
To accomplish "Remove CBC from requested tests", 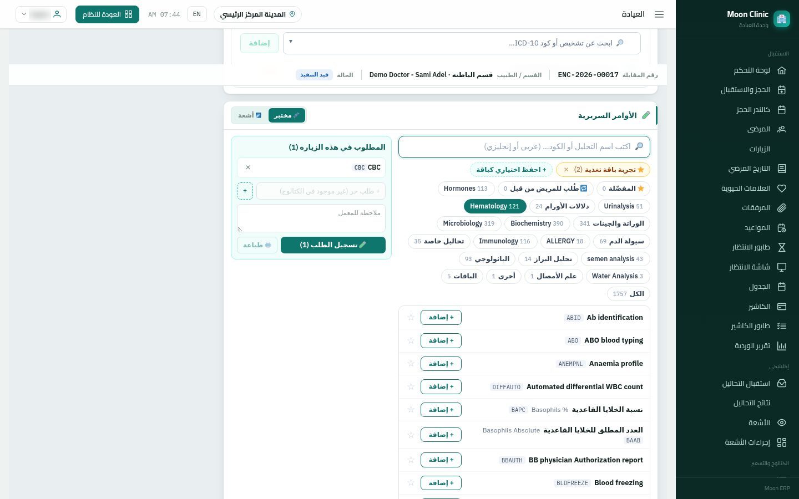I will tap(248, 167).
